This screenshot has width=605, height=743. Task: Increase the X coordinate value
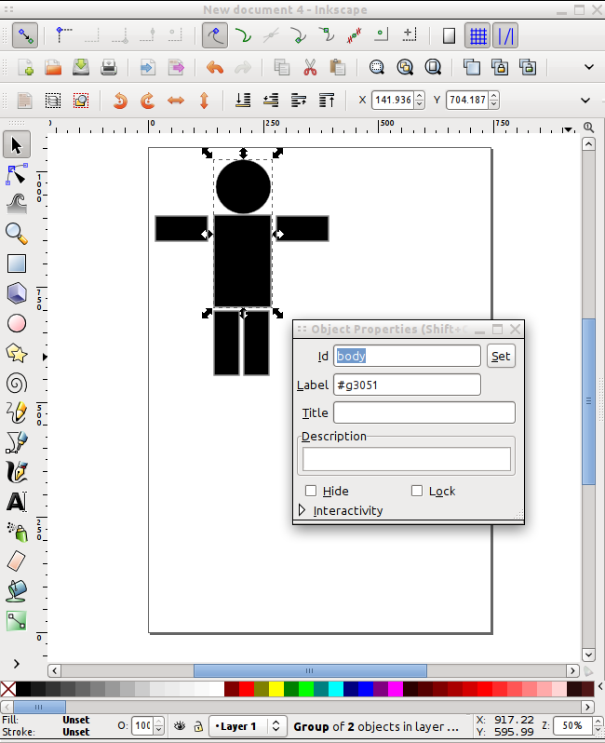419,96
